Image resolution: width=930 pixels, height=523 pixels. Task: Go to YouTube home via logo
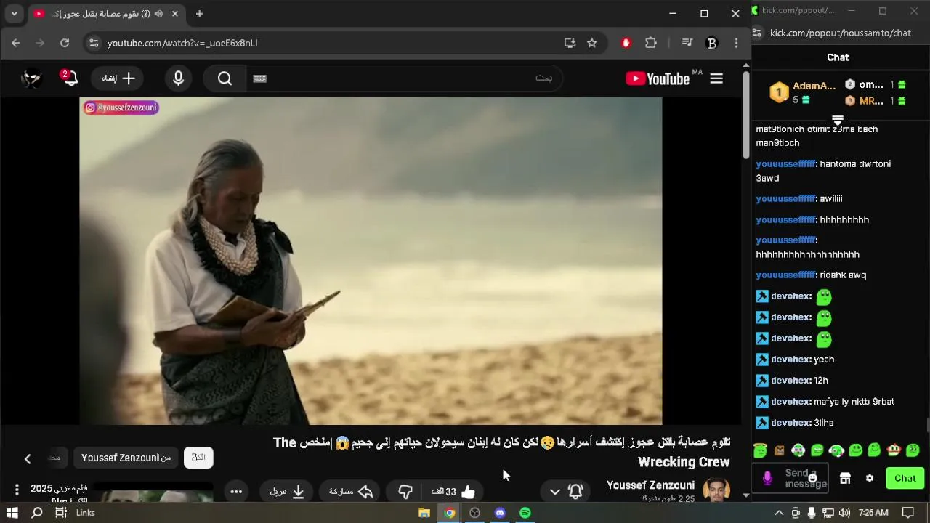point(657,78)
